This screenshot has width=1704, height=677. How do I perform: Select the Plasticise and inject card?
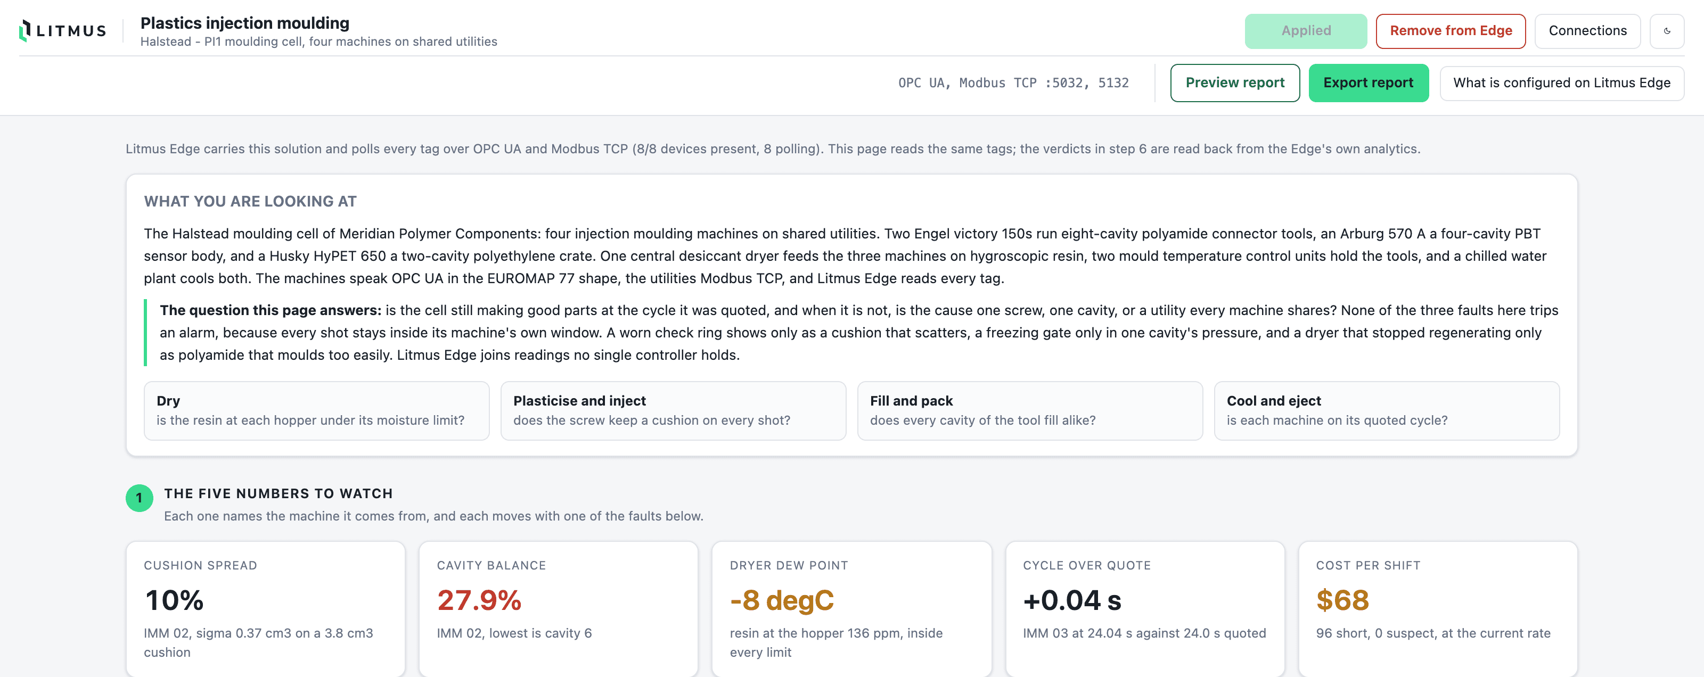tap(673, 410)
